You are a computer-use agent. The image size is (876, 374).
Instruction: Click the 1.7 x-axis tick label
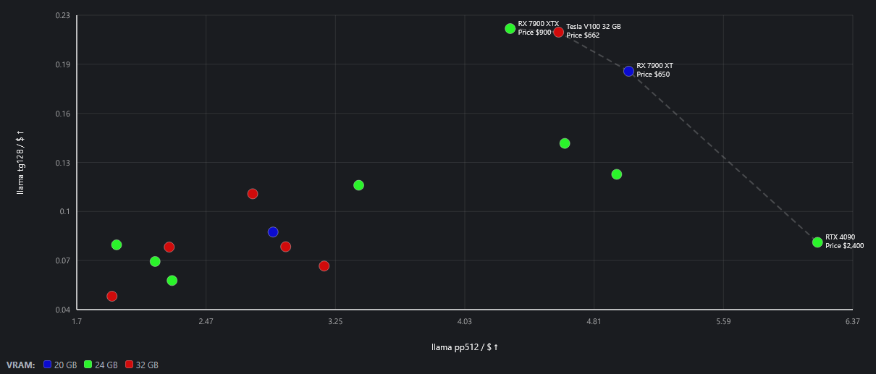tap(77, 321)
